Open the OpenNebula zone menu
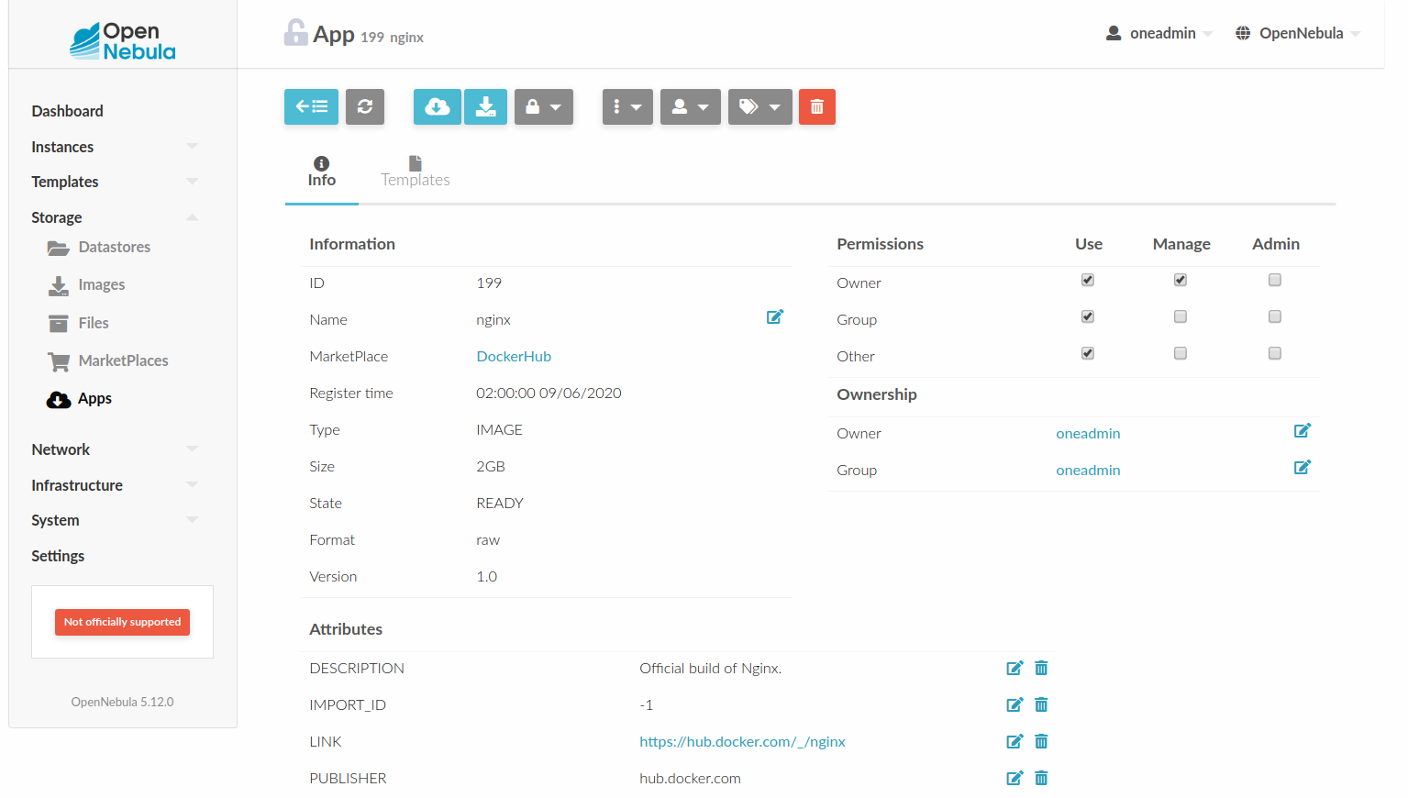 1298,33
